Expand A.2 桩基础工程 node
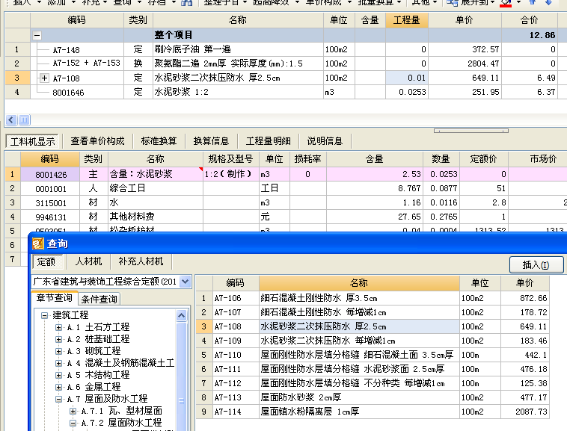567x431 pixels. [58, 339]
